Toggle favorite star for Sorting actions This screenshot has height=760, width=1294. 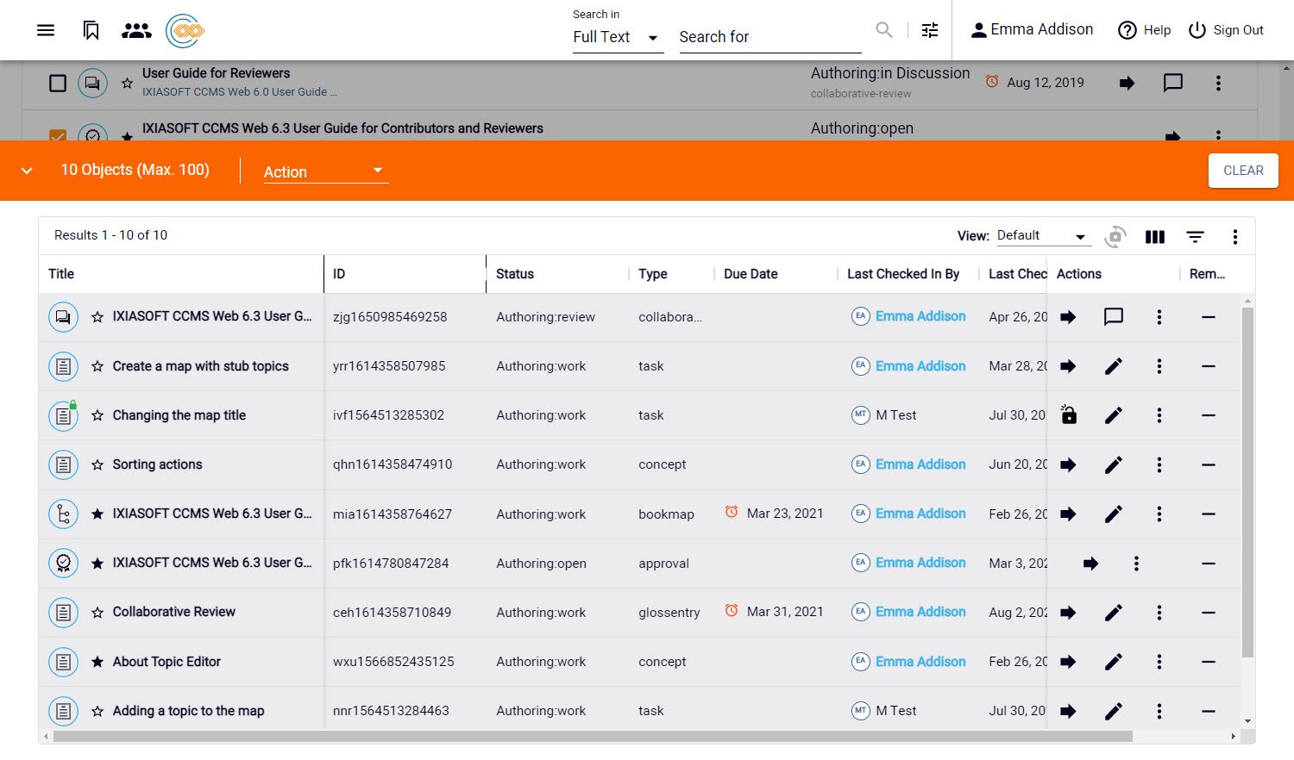click(x=97, y=464)
